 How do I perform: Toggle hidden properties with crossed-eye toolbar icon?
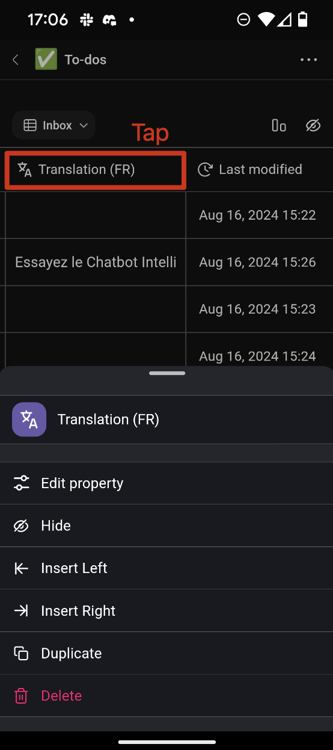[x=313, y=125]
